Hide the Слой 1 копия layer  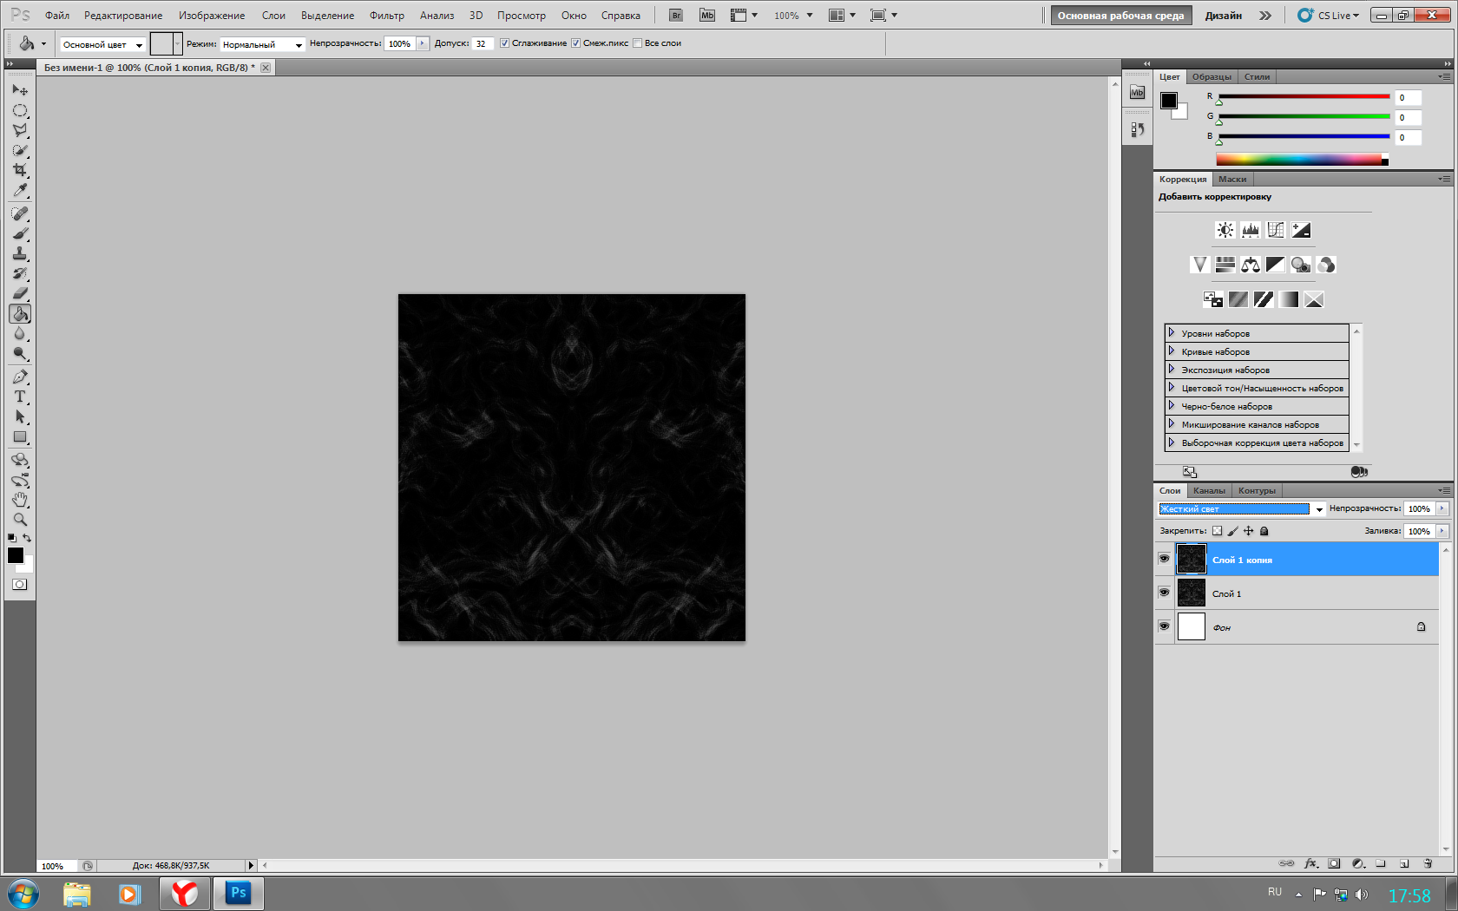click(1164, 560)
